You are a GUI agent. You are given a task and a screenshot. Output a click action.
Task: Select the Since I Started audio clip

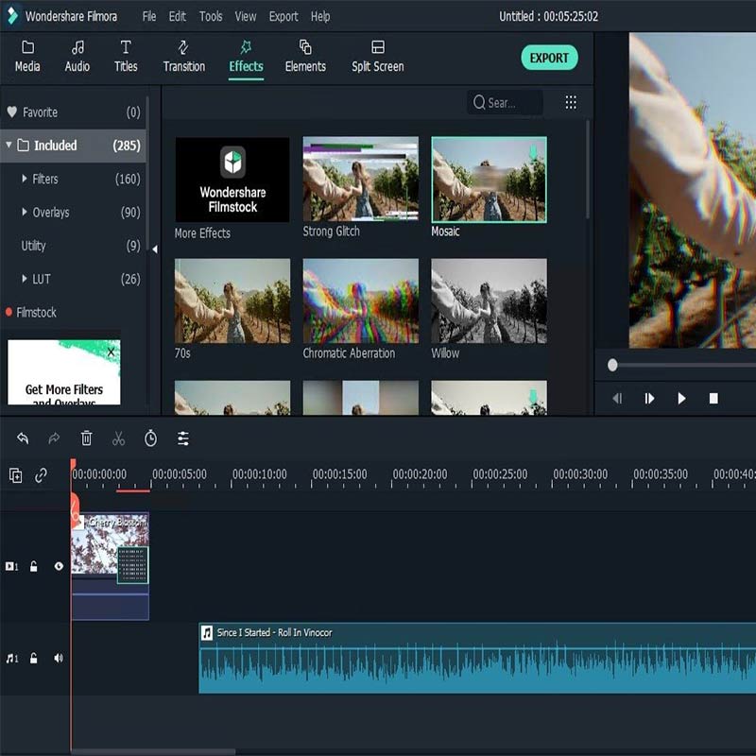point(477,658)
